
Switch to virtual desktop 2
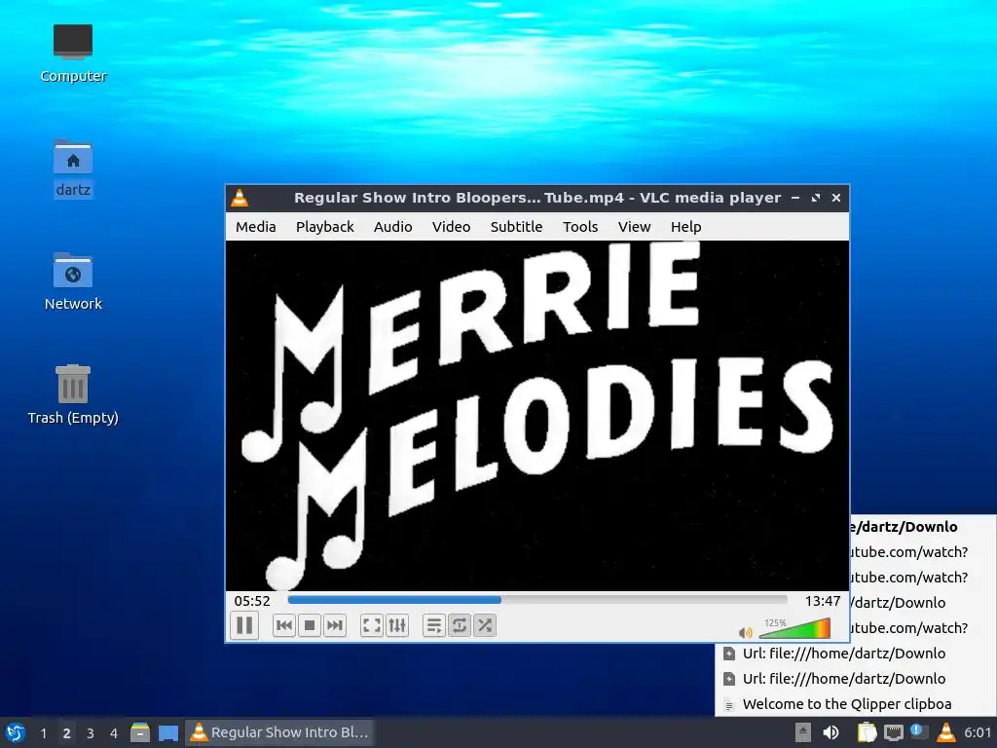coord(66,732)
